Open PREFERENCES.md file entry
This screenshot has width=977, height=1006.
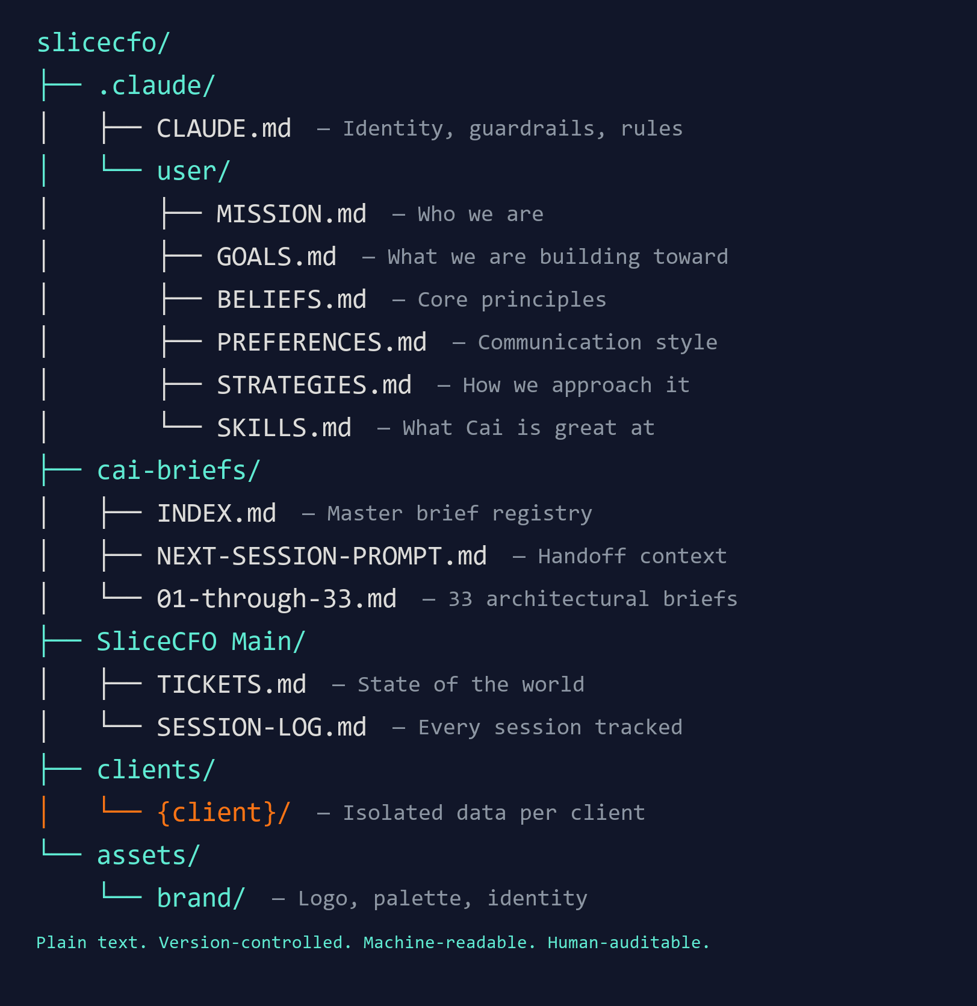(321, 342)
